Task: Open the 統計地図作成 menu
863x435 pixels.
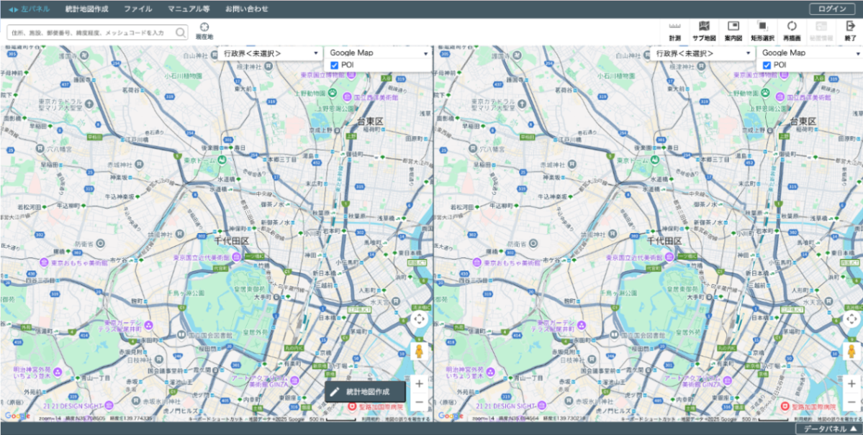Action: (86, 9)
